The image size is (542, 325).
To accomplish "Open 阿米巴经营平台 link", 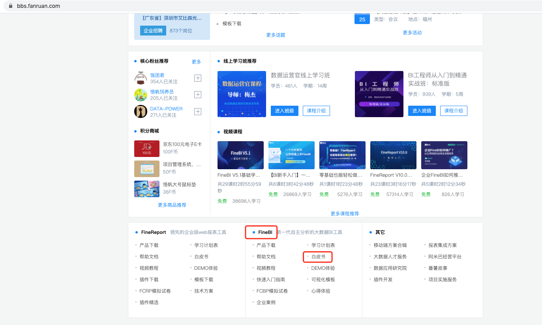I will 445,257.
